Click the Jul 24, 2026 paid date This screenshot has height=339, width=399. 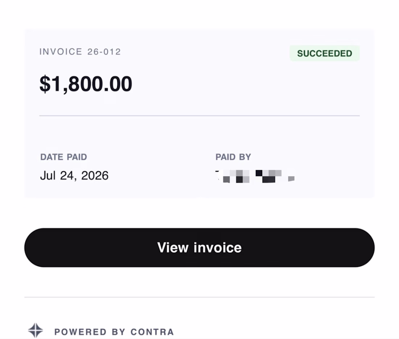pyautogui.click(x=74, y=176)
